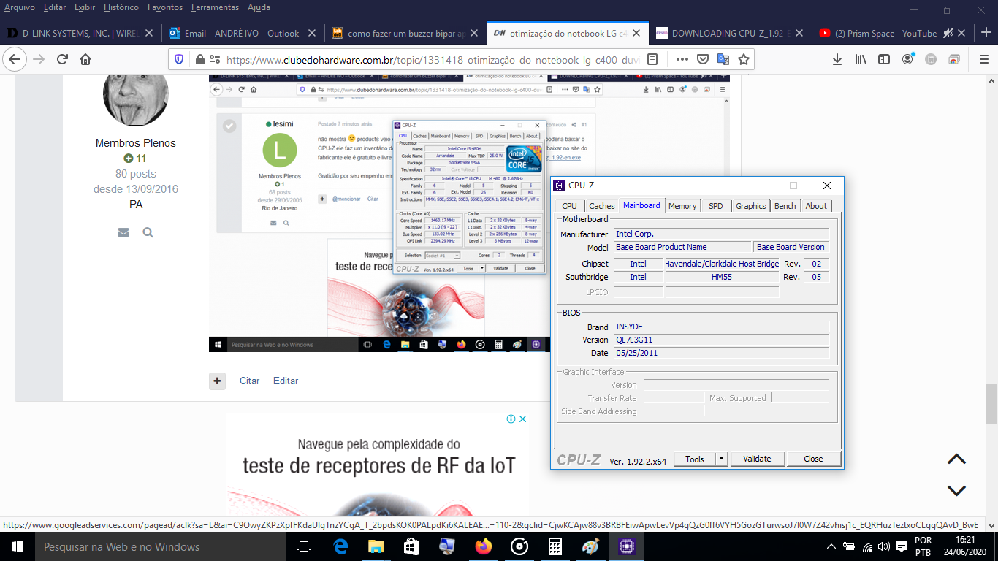Switch to the Caches tab in CPU-Z
The width and height of the screenshot is (998, 561).
coord(602,206)
